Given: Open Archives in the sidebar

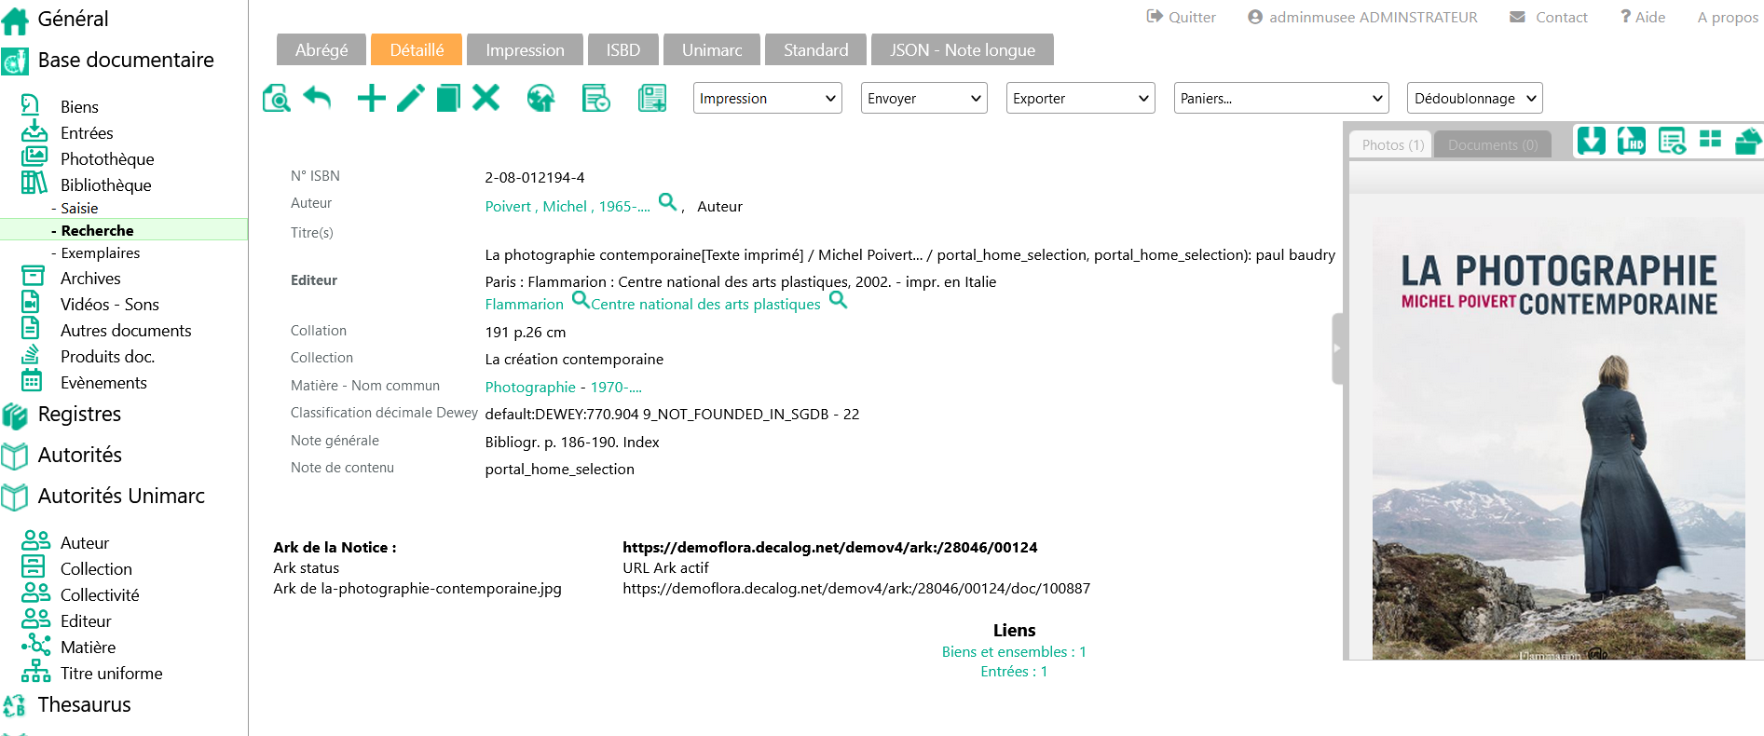Looking at the screenshot, I should tap(90, 278).
